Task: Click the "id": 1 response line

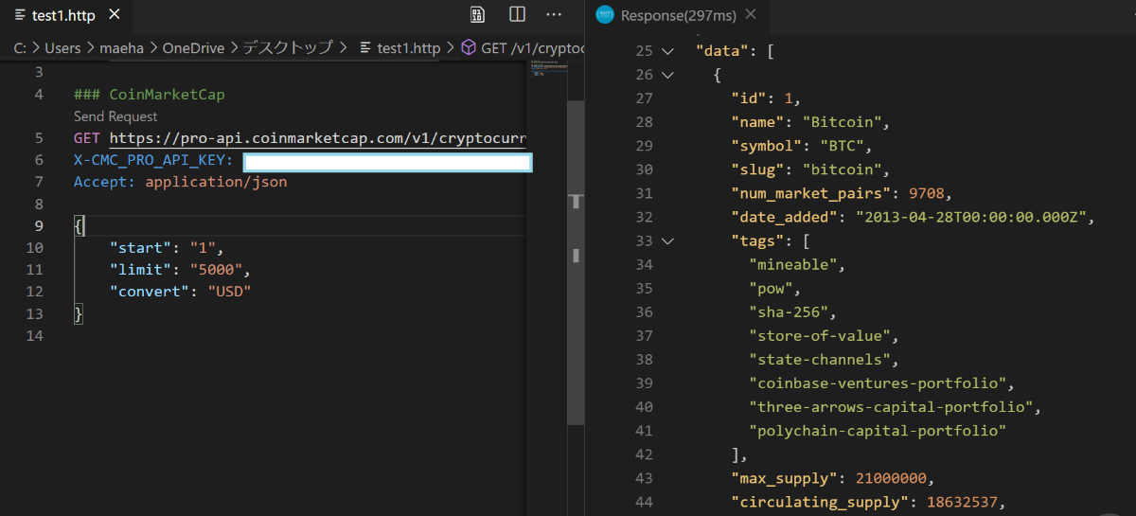Action: [x=766, y=98]
